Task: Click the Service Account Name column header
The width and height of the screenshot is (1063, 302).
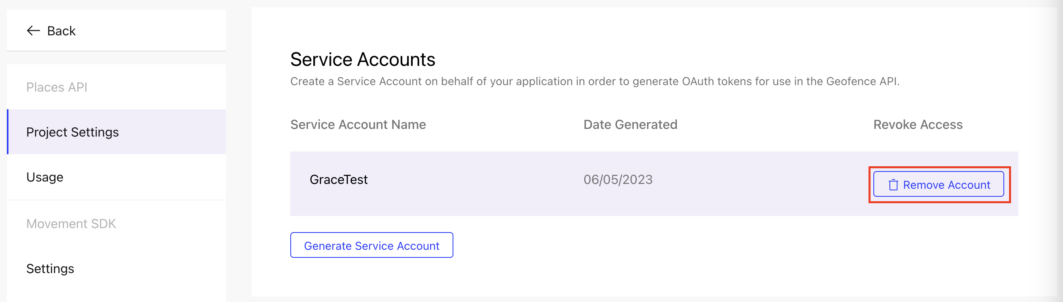Action: pyautogui.click(x=358, y=124)
